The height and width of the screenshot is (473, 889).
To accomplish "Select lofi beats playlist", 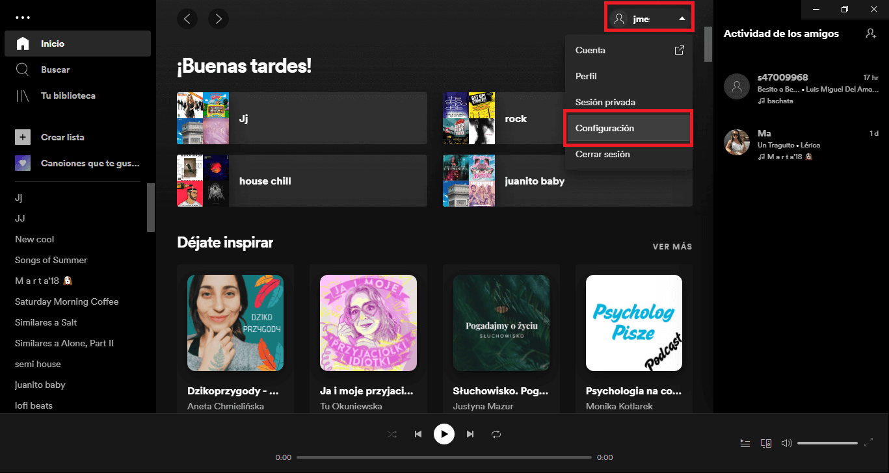I will pyautogui.click(x=34, y=405).
